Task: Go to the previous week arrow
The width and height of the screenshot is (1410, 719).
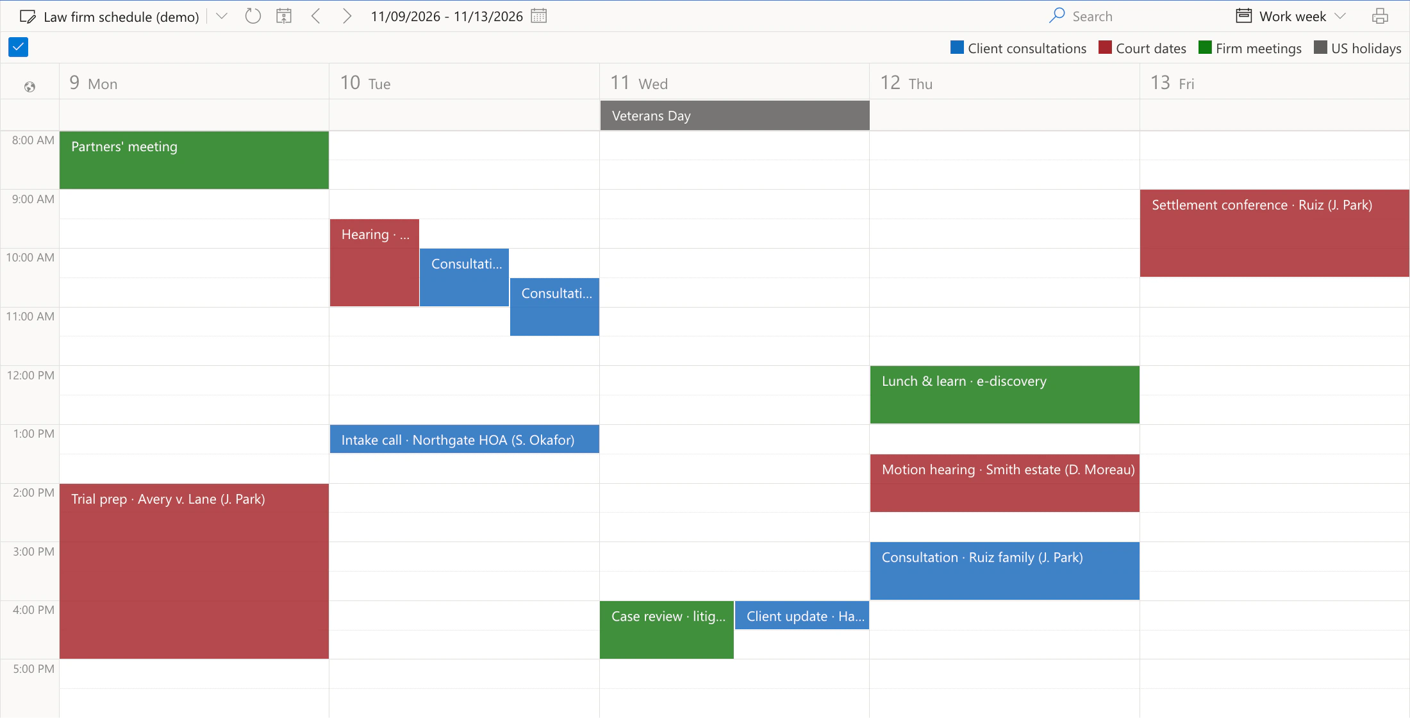Action: tap(315, 16)
